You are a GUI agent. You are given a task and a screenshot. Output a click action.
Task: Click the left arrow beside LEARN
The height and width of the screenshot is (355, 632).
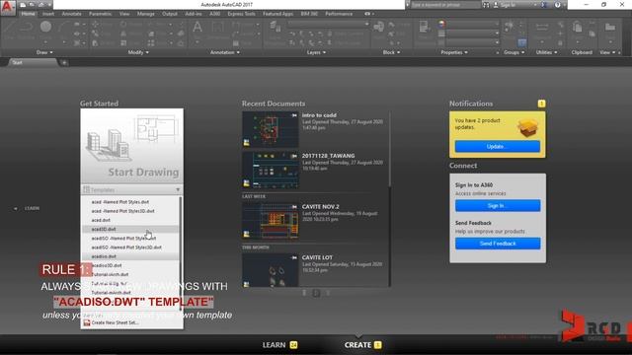tap(16, 208)
